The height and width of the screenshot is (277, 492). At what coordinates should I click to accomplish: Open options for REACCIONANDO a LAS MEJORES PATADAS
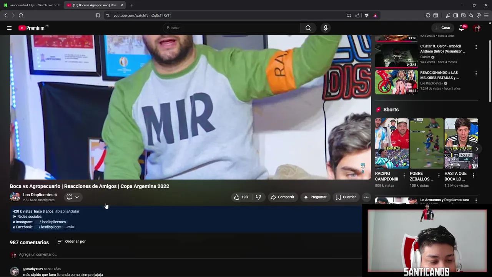(x=476, y=73)
